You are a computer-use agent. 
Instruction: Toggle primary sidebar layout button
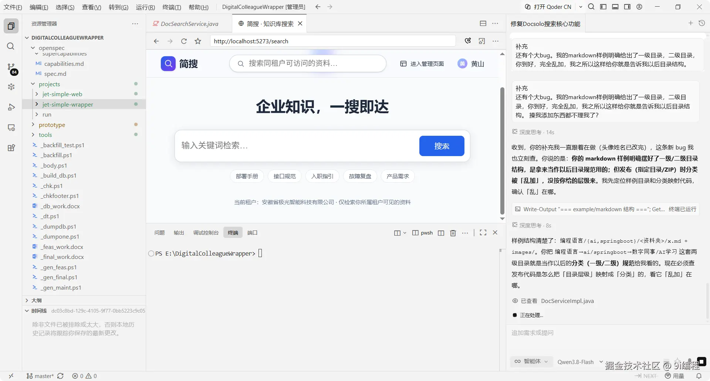(603, 7)
